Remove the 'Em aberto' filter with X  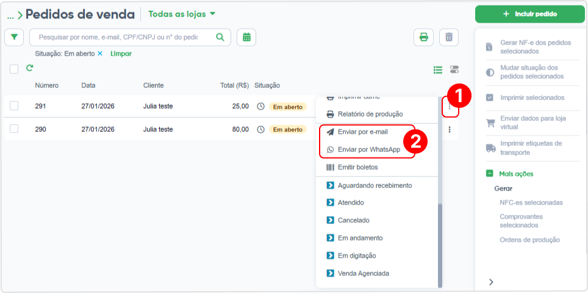coord(100,54)
